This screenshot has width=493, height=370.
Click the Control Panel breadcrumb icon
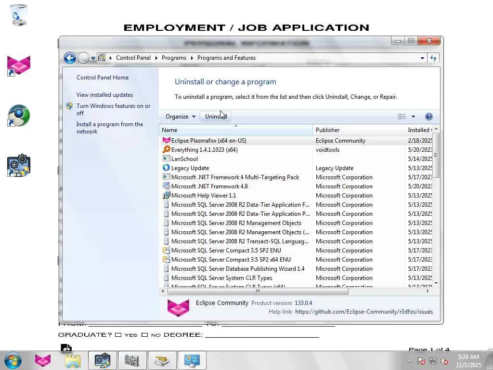click(102, 58)
